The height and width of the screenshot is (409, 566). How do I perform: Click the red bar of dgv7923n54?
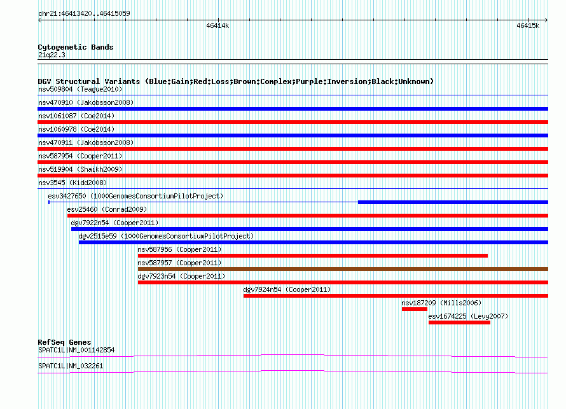tap(343, 282)
